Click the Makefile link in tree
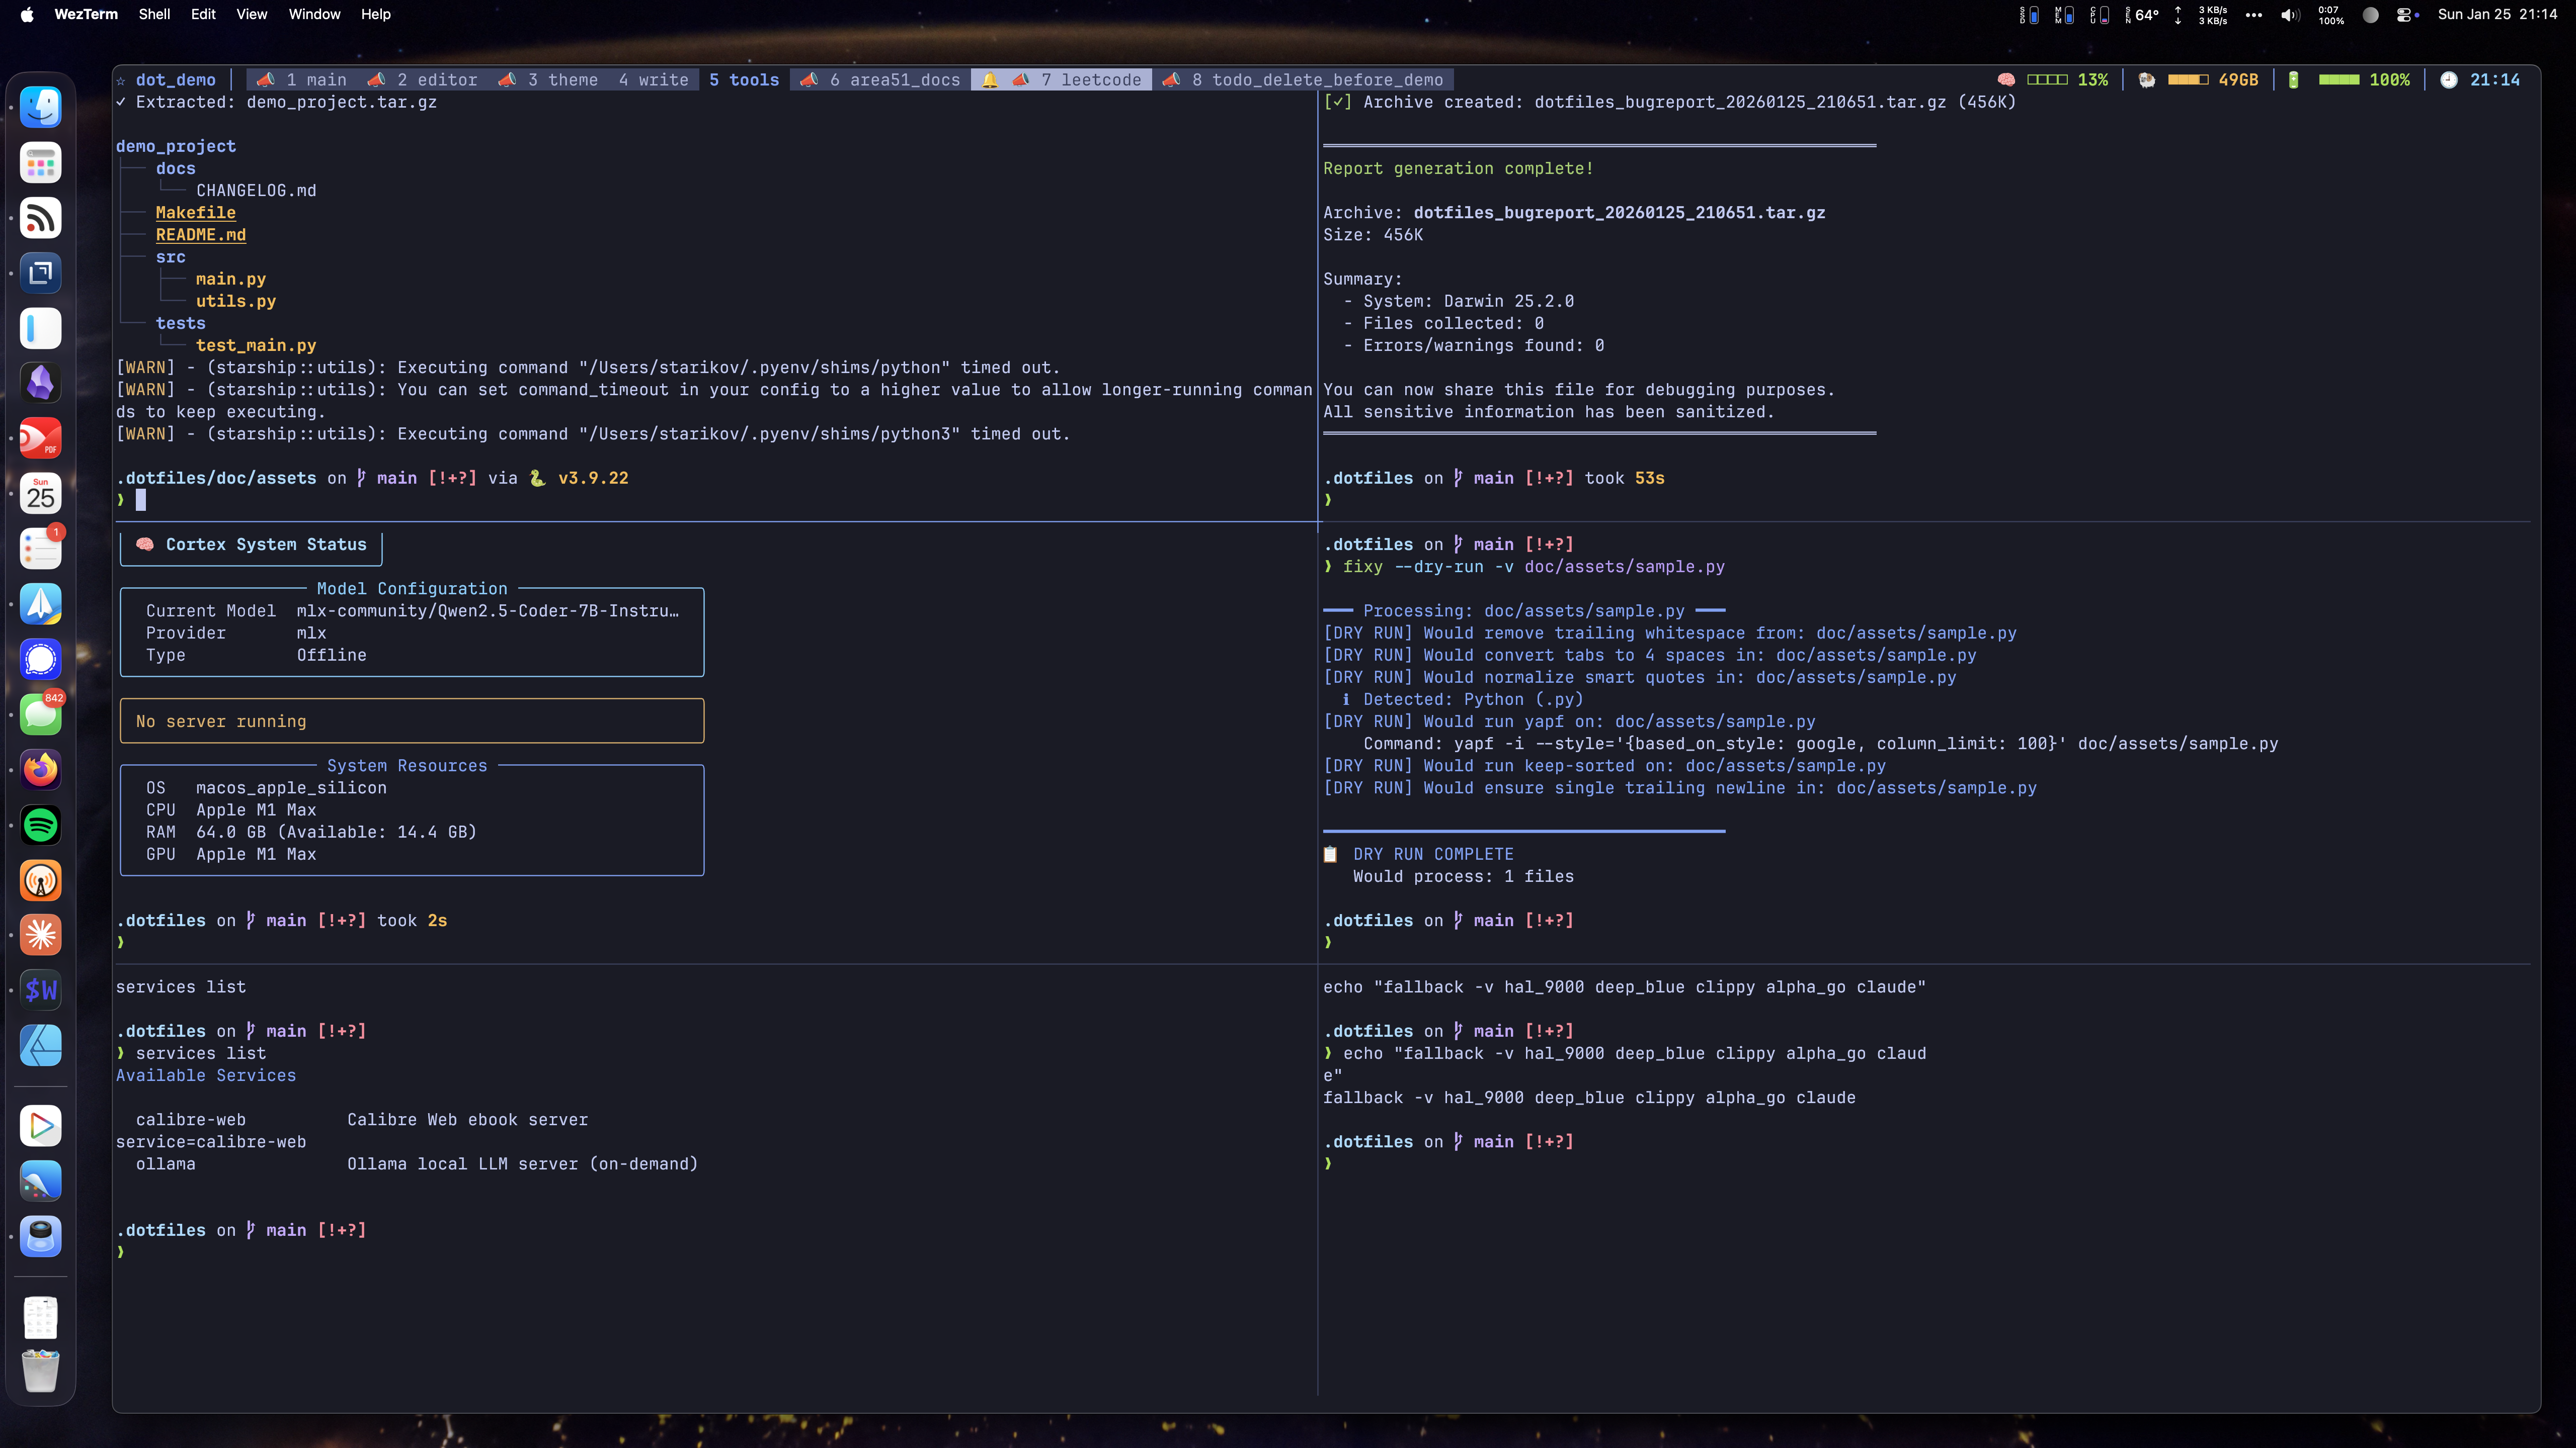 196,213
